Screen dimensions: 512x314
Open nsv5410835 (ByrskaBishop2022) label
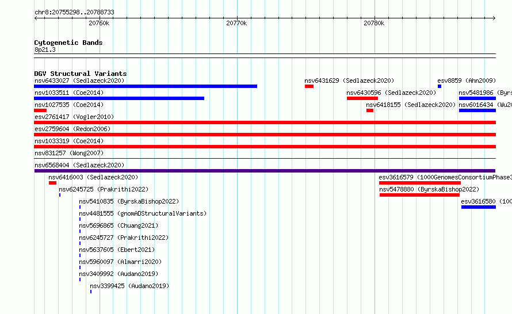point(129,201)
